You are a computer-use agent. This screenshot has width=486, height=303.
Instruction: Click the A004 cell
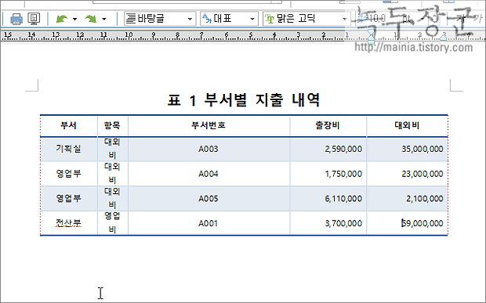(209, 174)
